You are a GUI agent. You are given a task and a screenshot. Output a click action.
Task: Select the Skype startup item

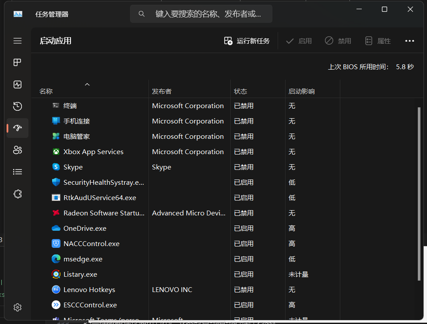pyautogui.click(x=73, y=167)
